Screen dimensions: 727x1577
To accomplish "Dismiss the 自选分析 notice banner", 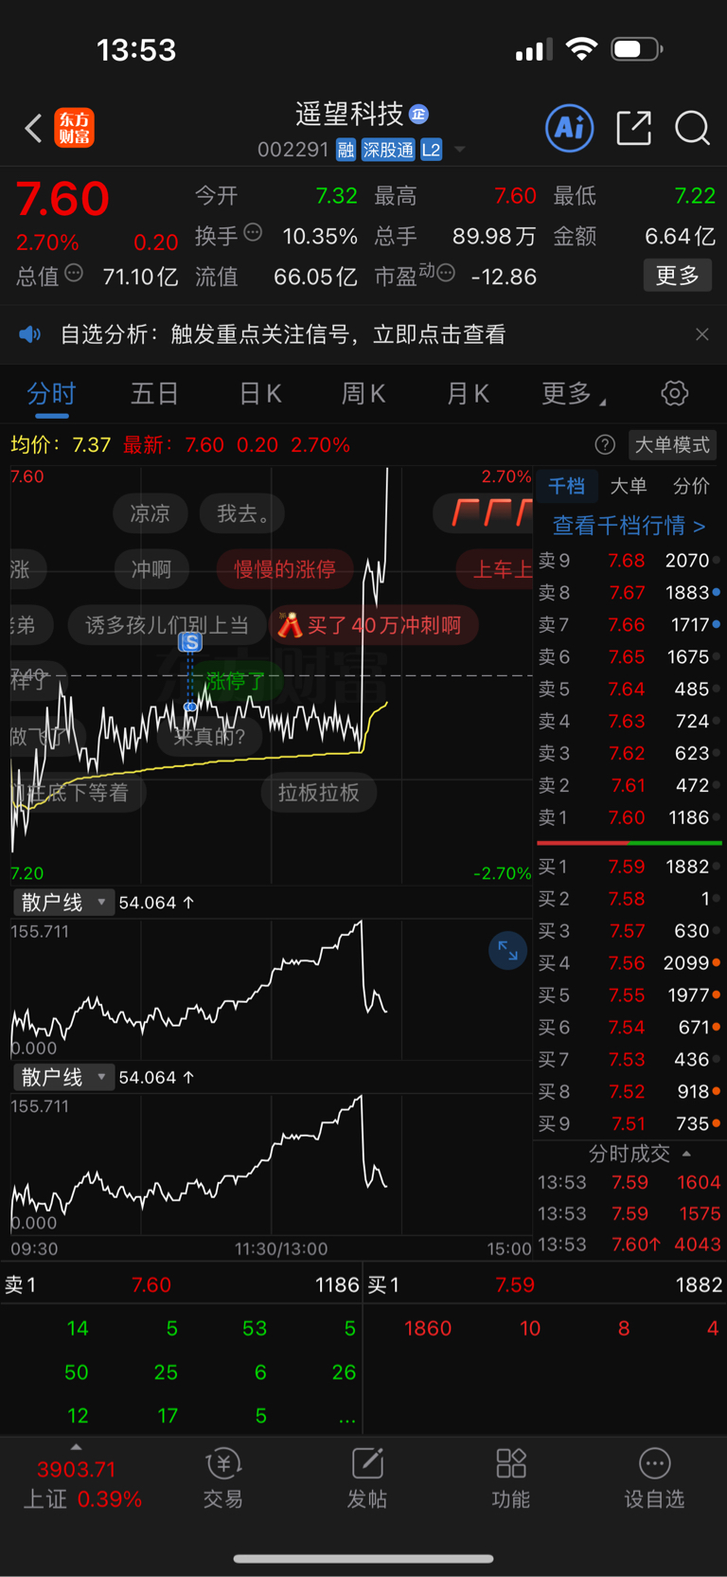I will [x=701, y=334].
